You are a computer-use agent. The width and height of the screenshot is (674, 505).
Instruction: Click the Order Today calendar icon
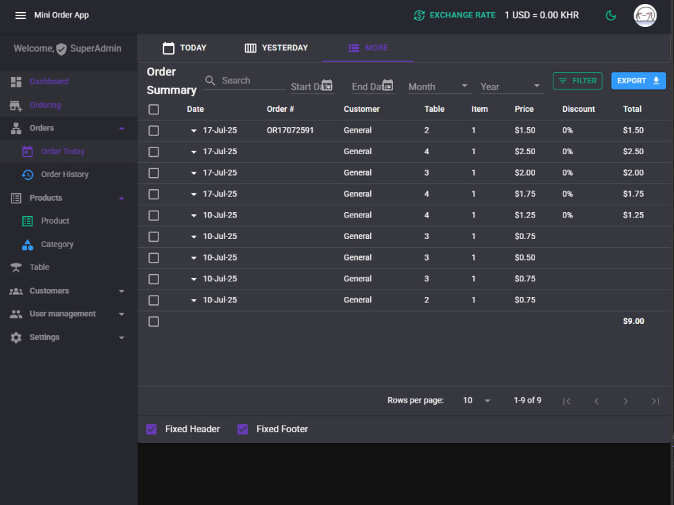point(28,151)
